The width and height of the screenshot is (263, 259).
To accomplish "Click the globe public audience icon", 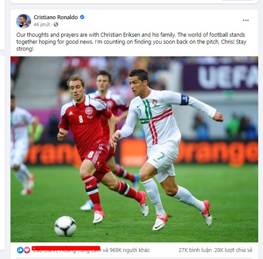I will point(56,24).
